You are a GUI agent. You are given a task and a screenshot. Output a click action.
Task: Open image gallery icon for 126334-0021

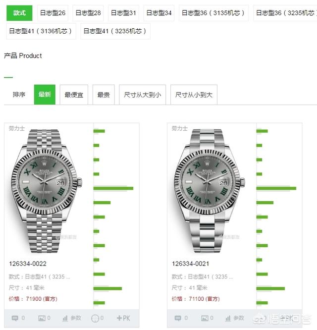205,318
